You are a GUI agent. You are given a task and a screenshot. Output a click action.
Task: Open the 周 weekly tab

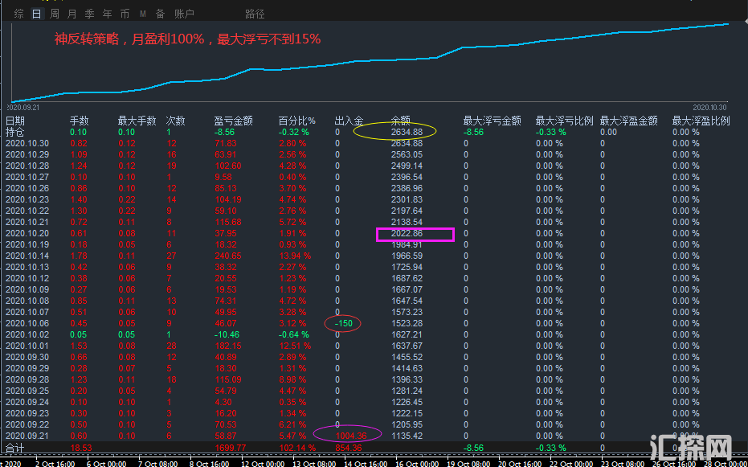55,14
